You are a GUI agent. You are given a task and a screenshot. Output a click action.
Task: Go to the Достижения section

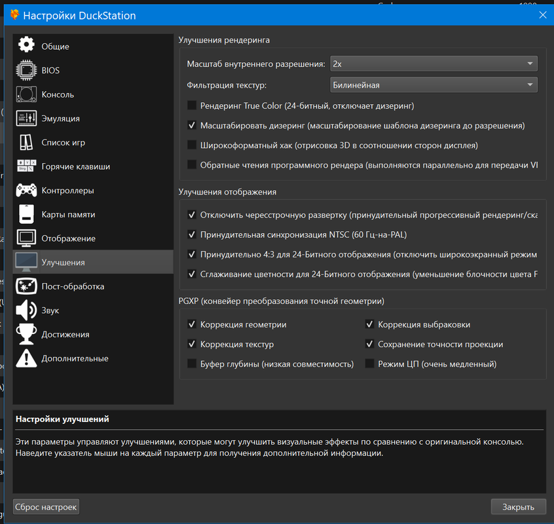click(93, 335)
